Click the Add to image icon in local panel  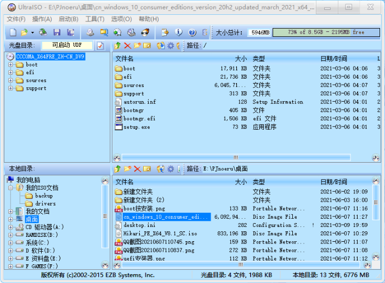pyautogui.click(x=161, y=169)
